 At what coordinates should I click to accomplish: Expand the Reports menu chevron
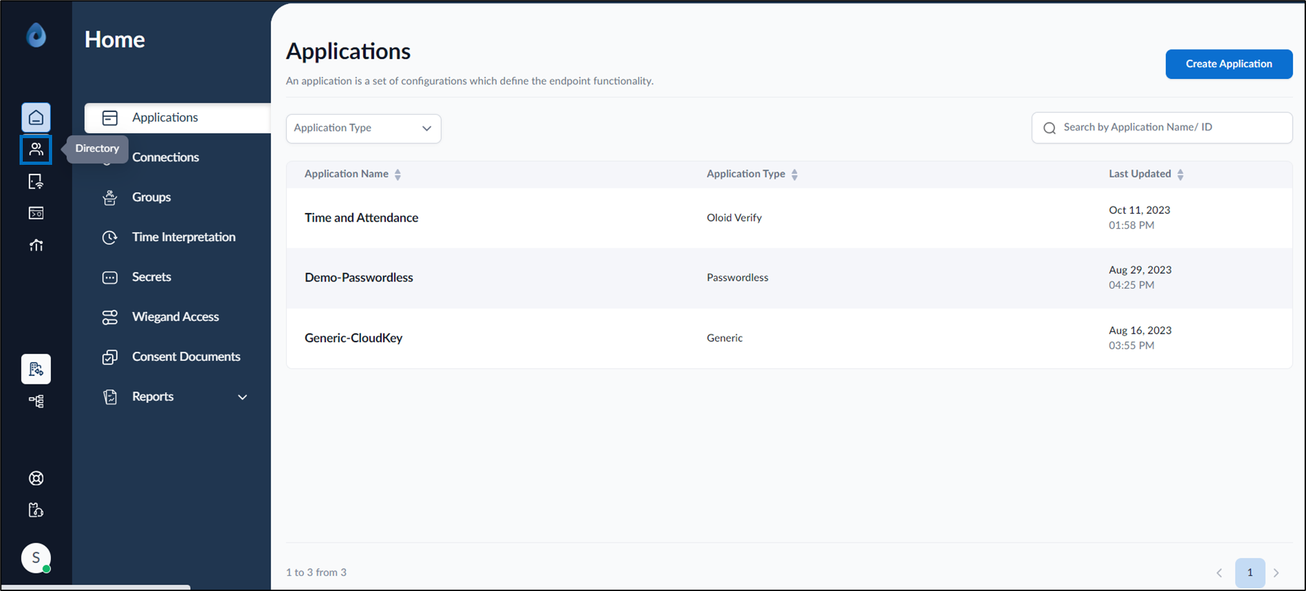click(x=242, y=397)
